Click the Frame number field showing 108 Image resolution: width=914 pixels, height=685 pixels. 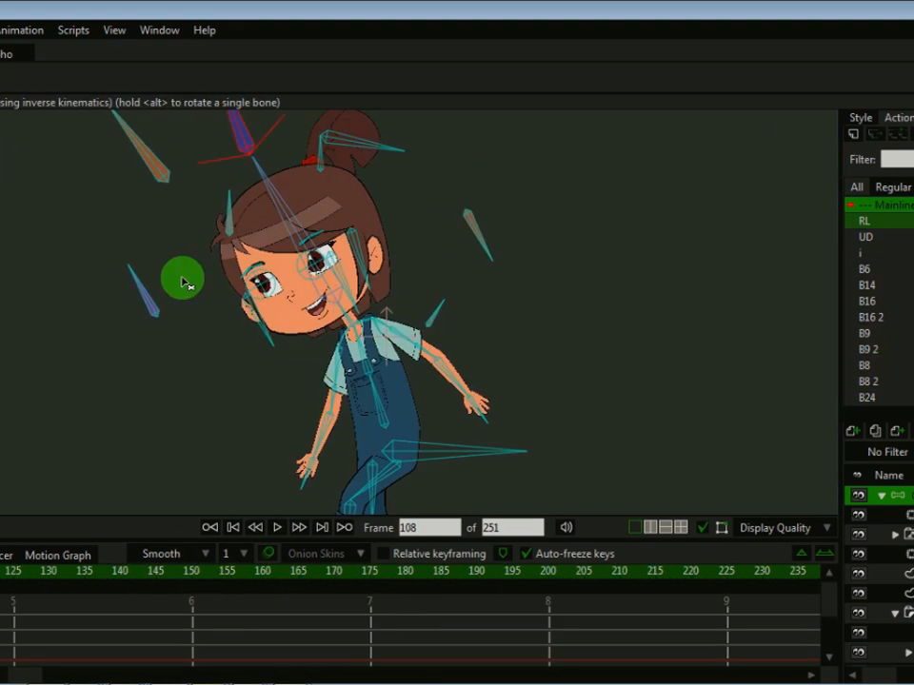[x=429, y=528]
